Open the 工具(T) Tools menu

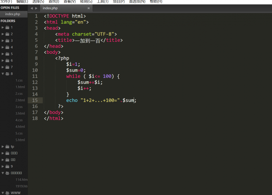[102, 2]
